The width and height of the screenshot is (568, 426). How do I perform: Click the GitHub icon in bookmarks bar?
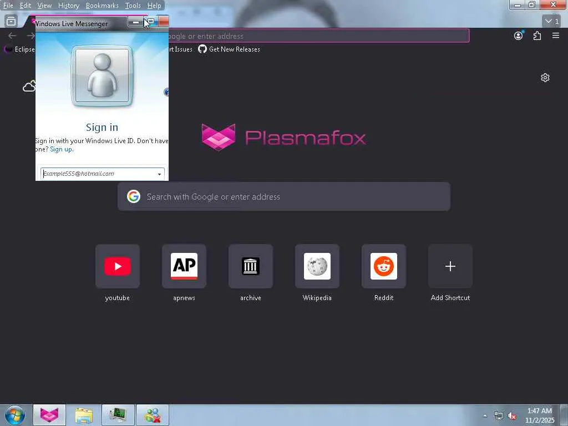[x=202, y=49]
